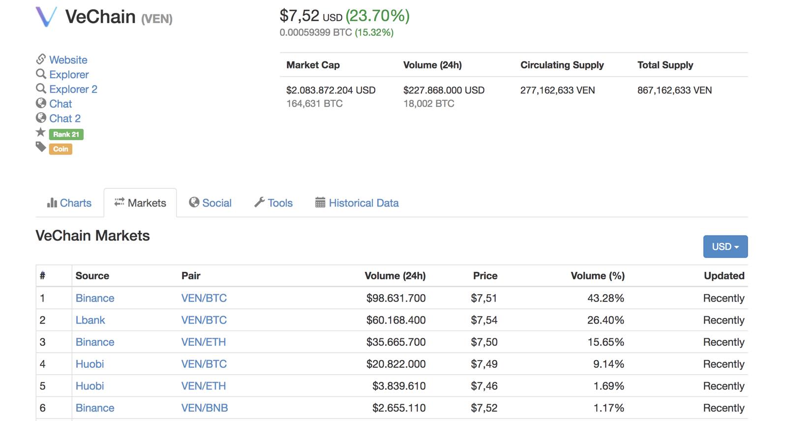The image size is (787, 421).
Task: Click the $98.631.700 volume cell
Action: [396, 298]
